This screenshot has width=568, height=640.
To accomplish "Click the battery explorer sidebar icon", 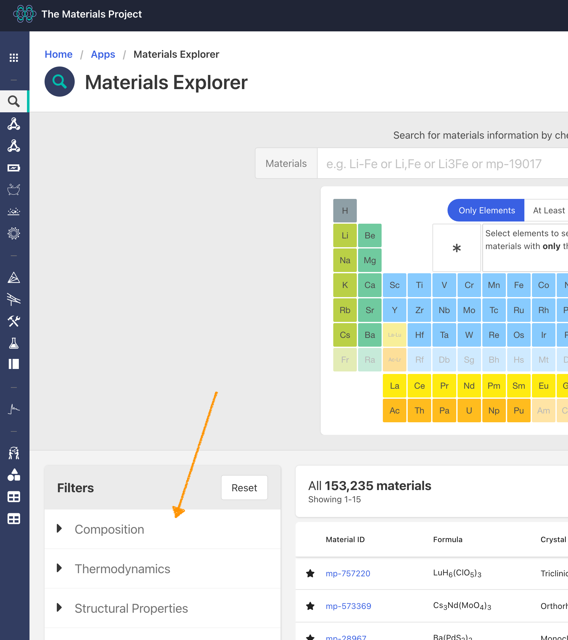I will click(14, 168).
